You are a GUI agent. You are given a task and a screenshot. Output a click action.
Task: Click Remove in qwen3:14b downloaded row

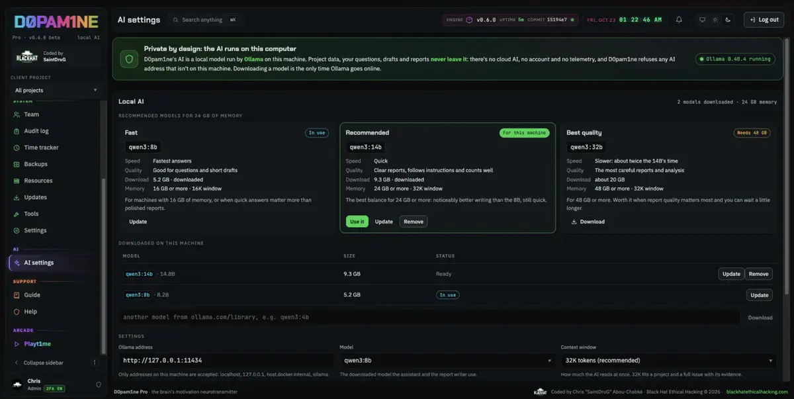coord(759,274)
